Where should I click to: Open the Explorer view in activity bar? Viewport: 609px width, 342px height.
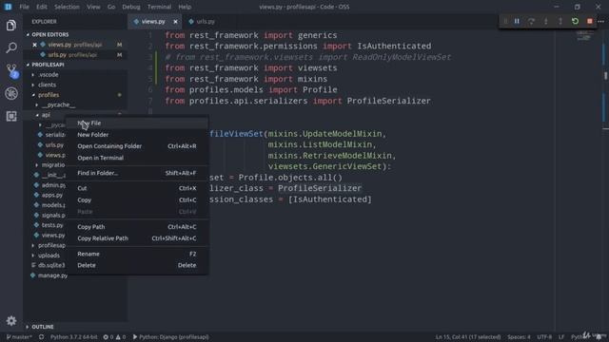11,26
